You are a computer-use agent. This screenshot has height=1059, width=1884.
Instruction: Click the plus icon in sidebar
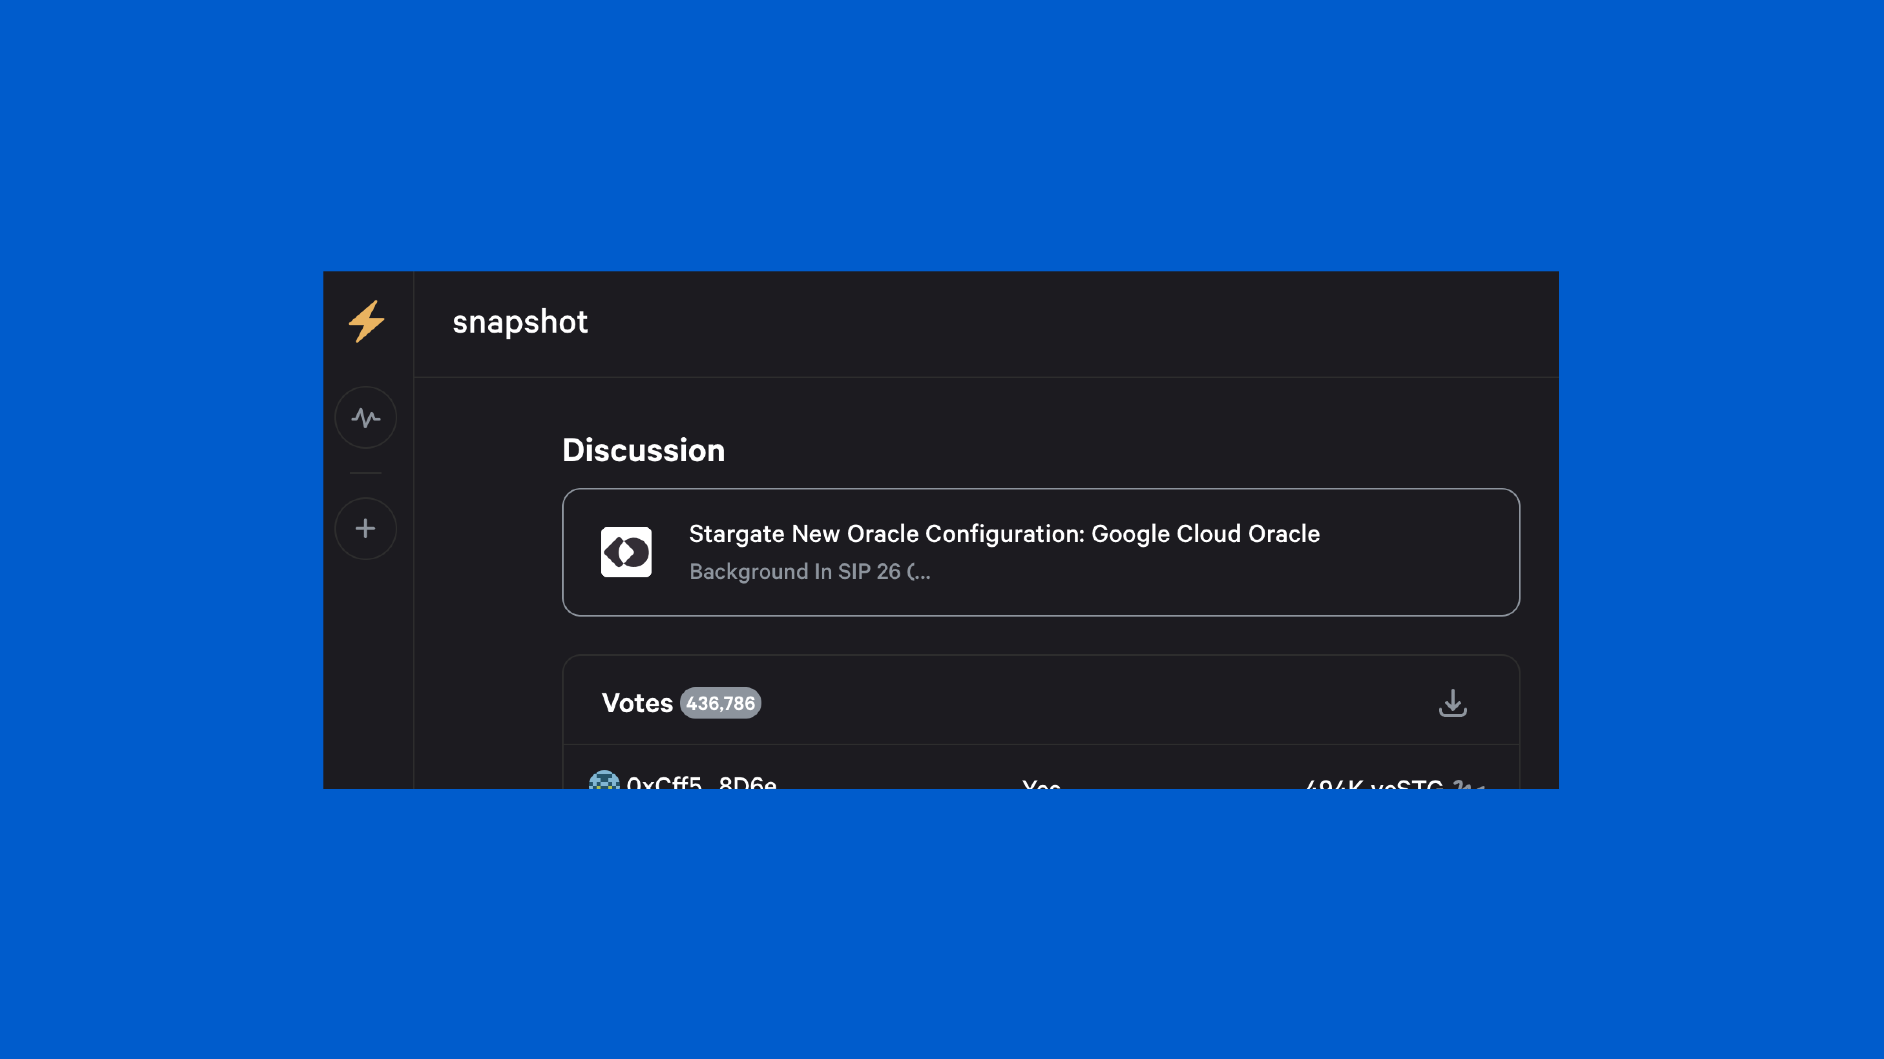pos(366,528)
